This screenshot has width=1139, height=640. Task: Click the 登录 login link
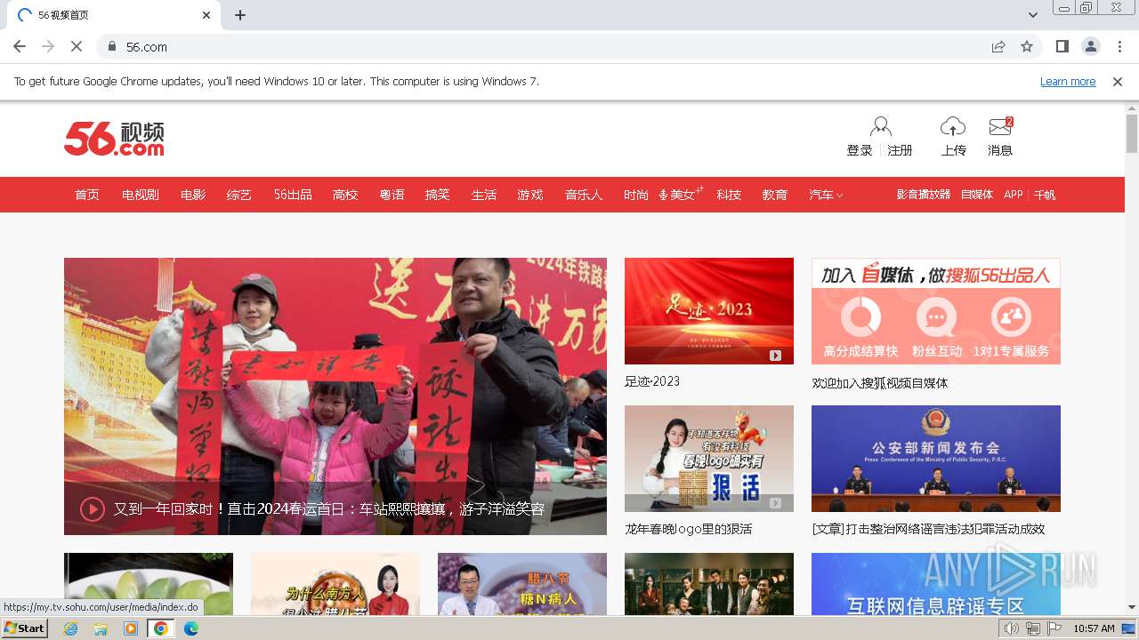tap(860, 150)
